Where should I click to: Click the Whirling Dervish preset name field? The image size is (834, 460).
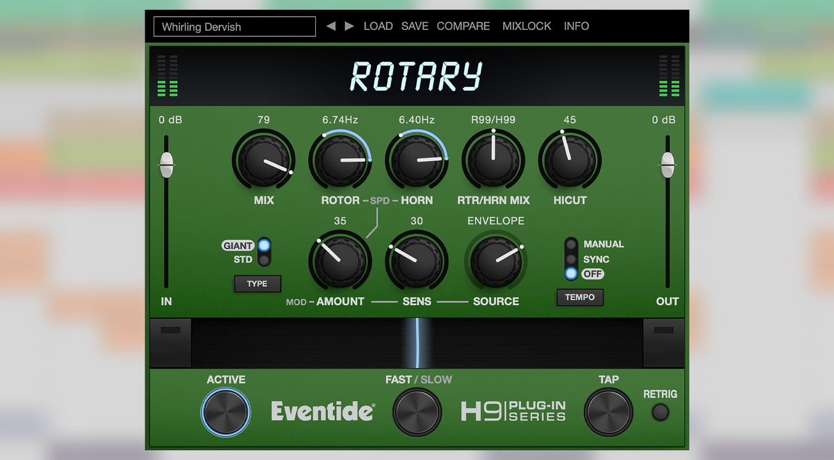click(x=234, y=26)
